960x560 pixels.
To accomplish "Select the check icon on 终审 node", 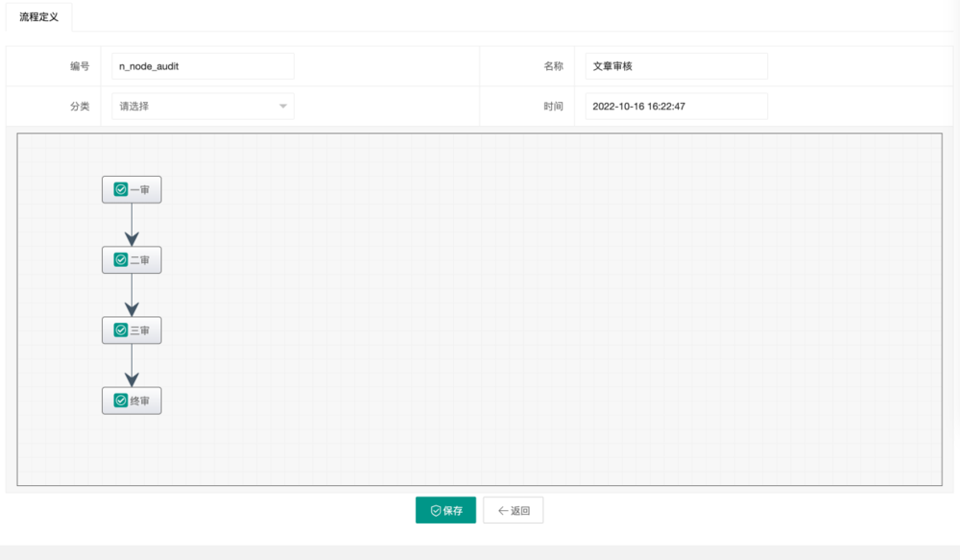I will point(120,401).
